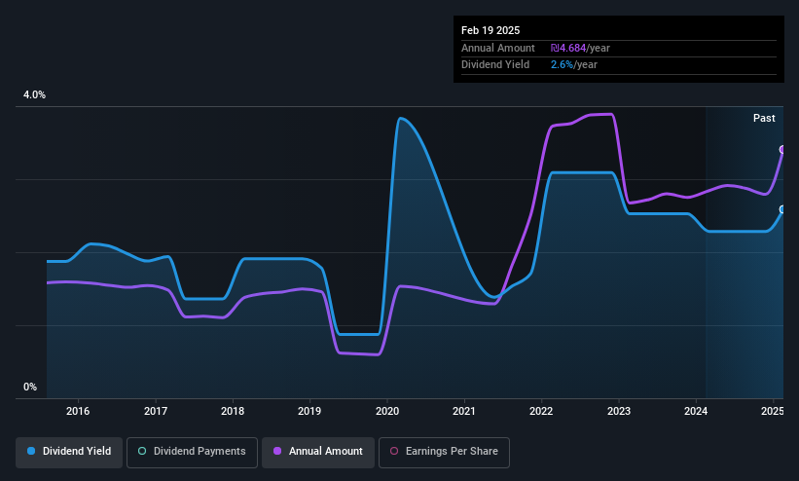Click the pink Earnings Per Share circle icon
The image size is (799, 481).
(x=394, y=451)
